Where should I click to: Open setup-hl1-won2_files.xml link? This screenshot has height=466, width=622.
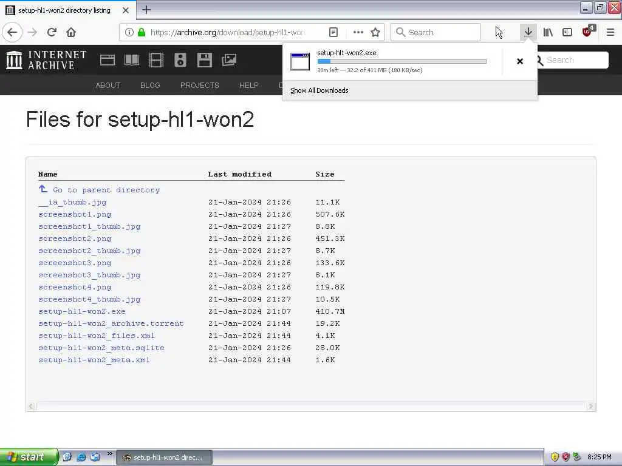97,336
